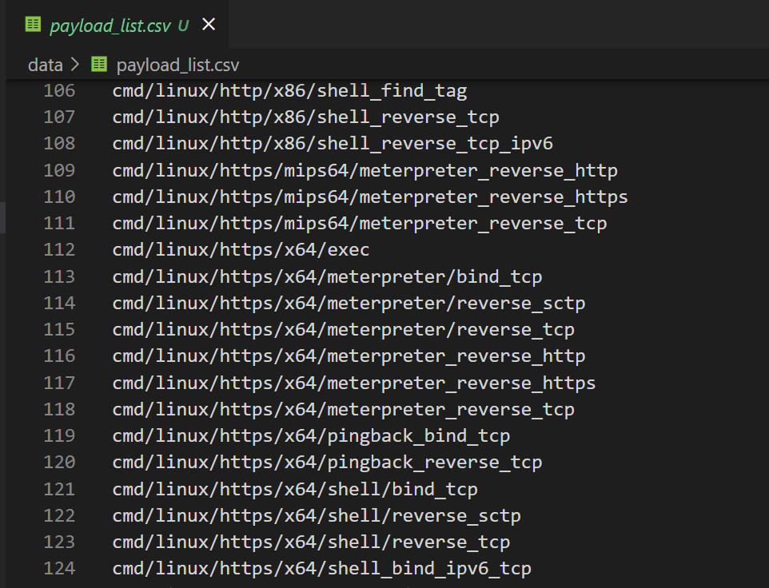This screenshot has width=769, height=588.
Task: Select the payload_list.csv tab
Action: pos(112,24)
